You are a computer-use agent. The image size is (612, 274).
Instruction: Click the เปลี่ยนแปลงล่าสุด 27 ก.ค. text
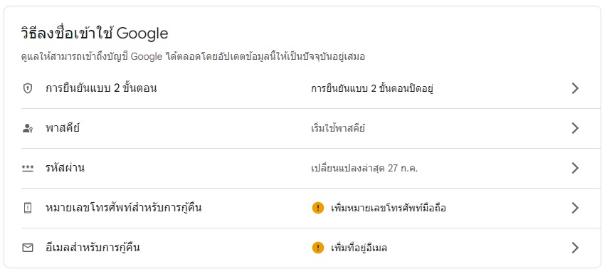coord(364,168)
